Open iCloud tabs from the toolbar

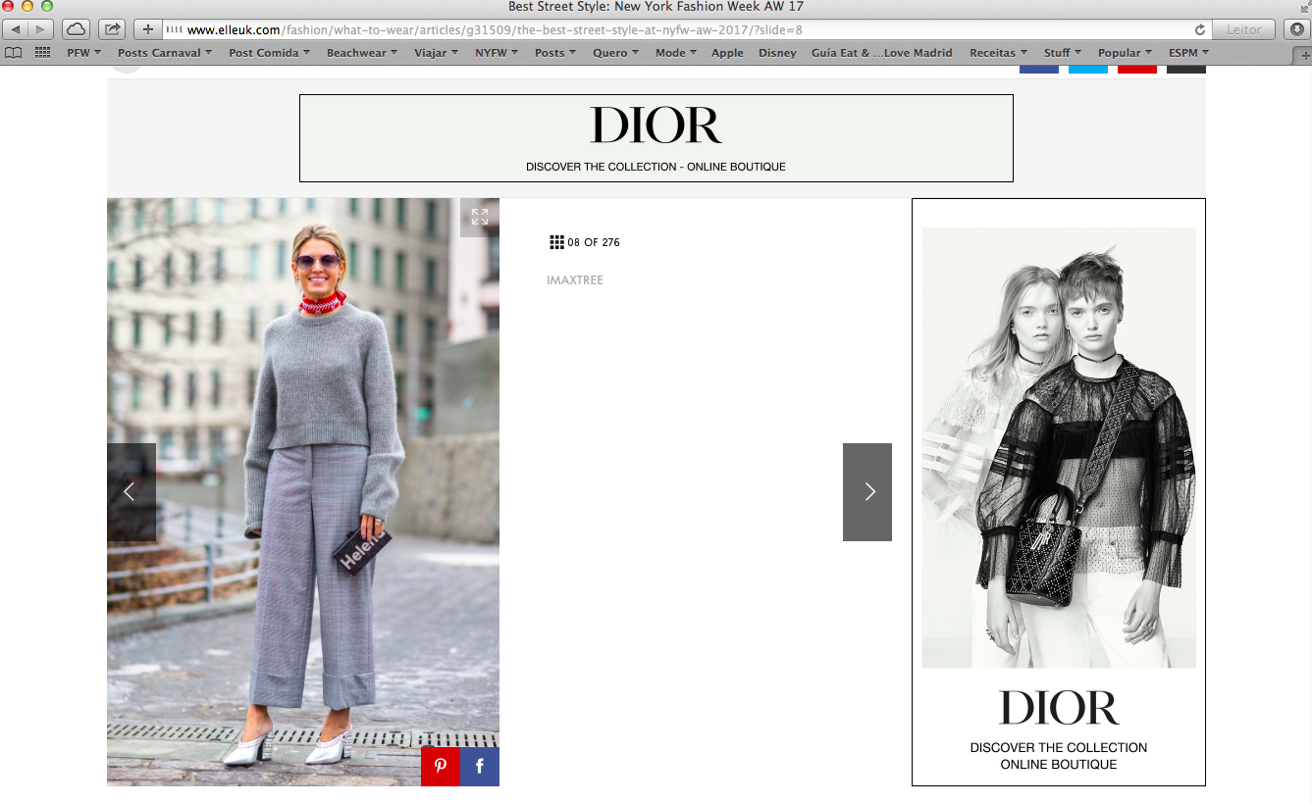coord(77,29)
